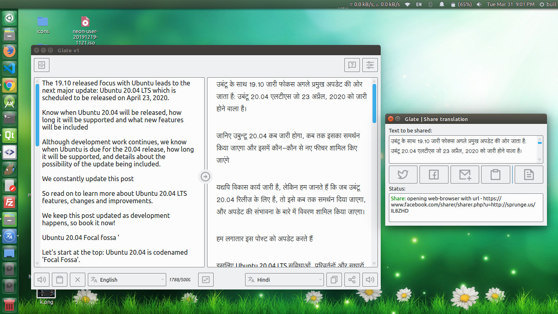558x314 pixels.
Task: Click "Ubuntu 20.04 Focal fossa '" line
Action: point(80,238)
